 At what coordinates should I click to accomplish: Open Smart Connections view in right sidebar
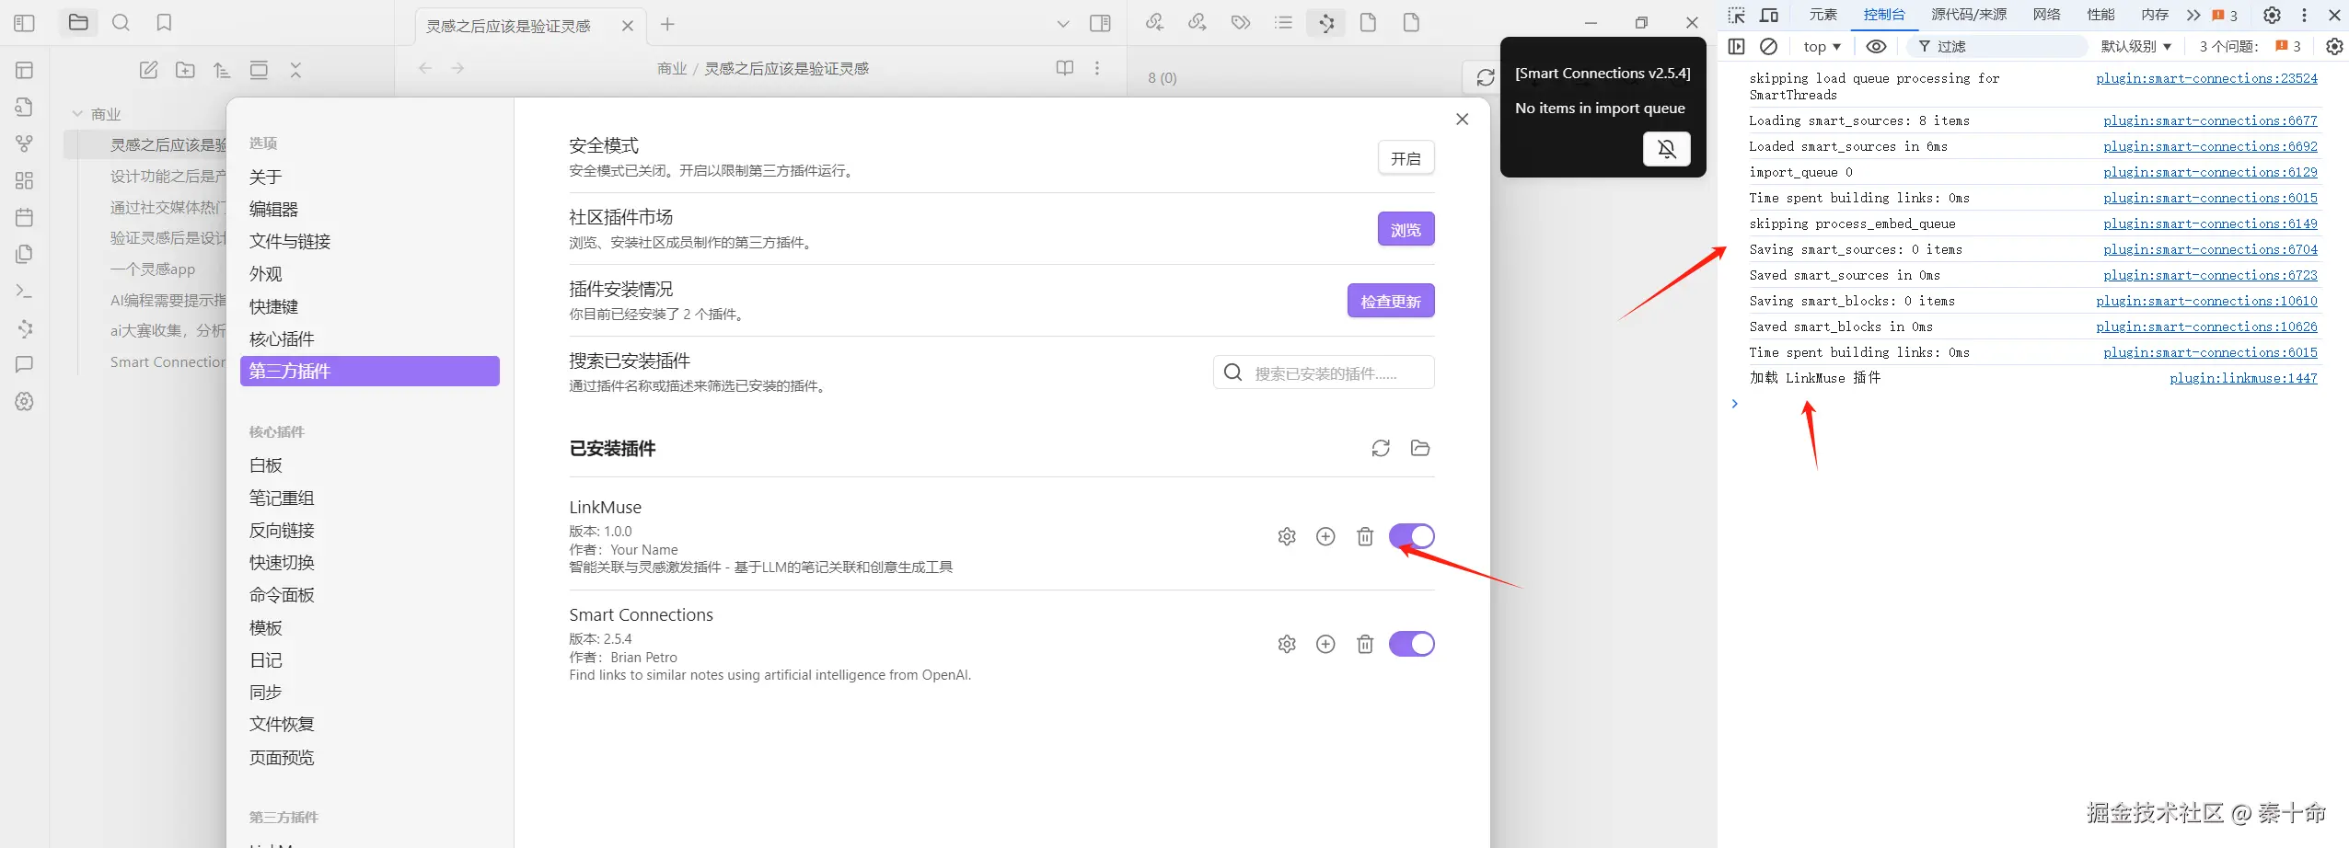click(1325, 23)
